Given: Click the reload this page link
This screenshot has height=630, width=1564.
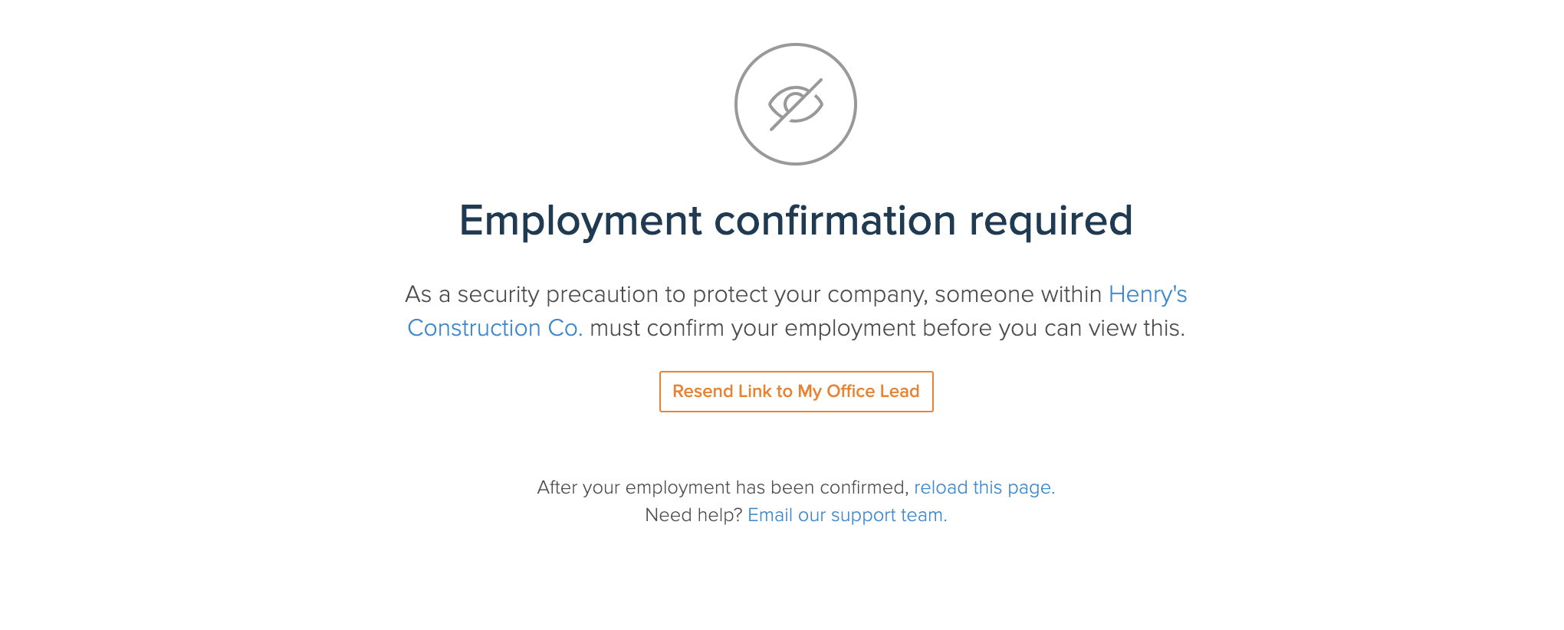Looking at the screenshot, I should point(984,487).
